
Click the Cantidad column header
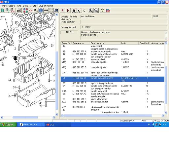coord(144,43)
